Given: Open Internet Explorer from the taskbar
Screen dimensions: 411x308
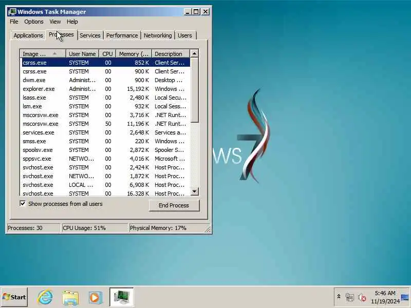Looking at the screenshot, I should (x=45, y=297).
